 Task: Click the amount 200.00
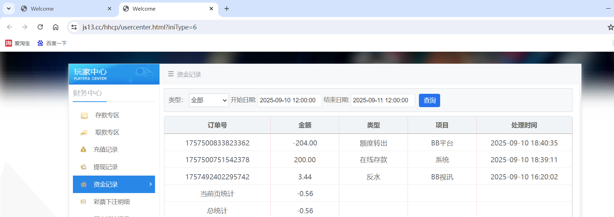pos(305,160)
